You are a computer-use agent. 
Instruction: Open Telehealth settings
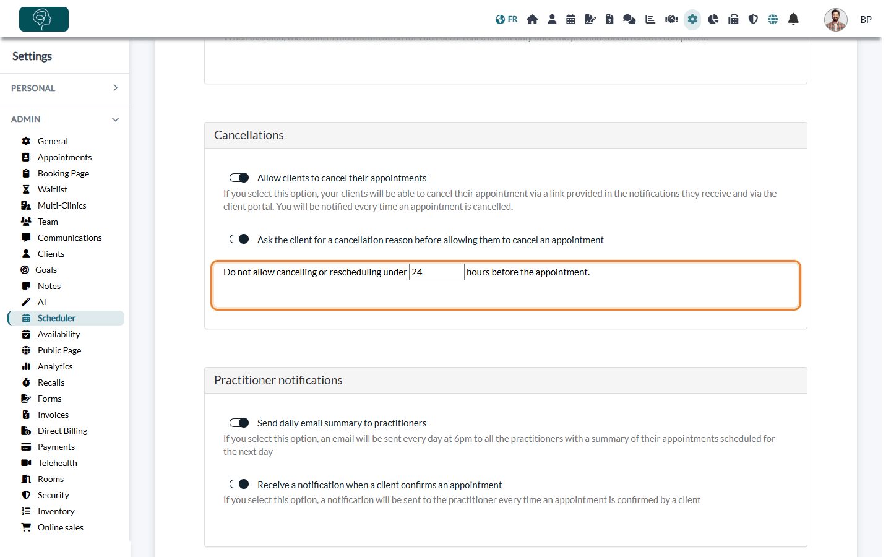pos(58,463)
